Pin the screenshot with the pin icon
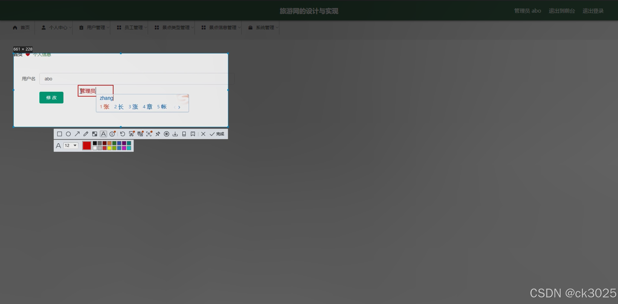The width and height of the screenshot is (618, 304). coord(158,134)
